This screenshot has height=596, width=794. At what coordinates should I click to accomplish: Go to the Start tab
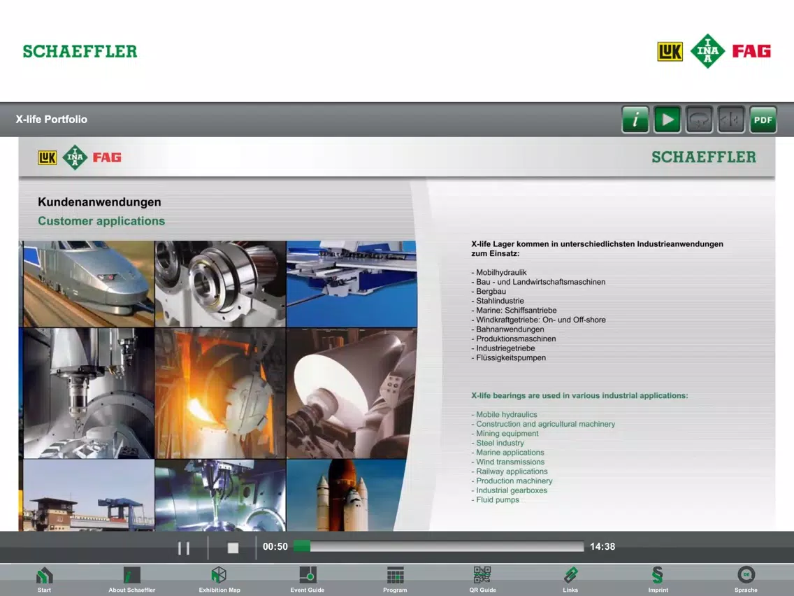(44, 580)
